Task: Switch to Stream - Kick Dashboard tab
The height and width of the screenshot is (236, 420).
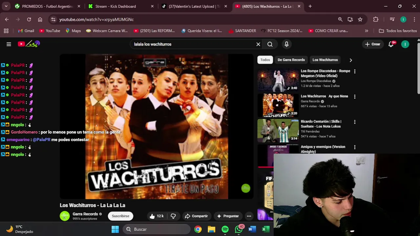Action: 120,6
